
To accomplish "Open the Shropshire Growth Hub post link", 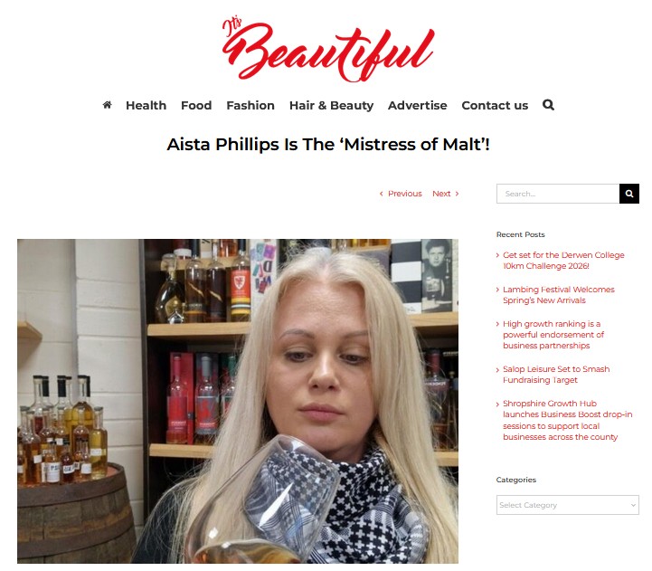I will click(x=567, y=421).
